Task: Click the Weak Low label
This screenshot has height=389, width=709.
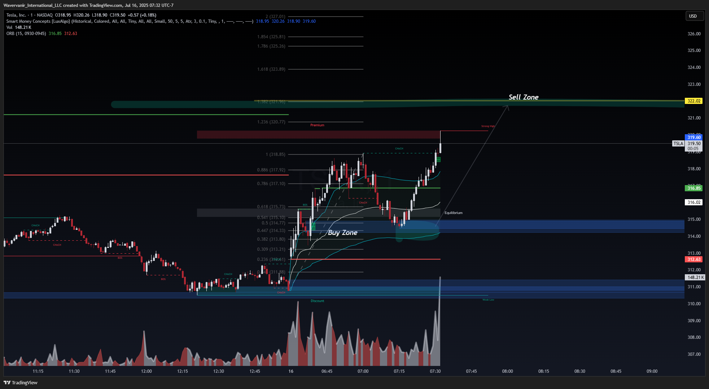Action: (489, 300)
